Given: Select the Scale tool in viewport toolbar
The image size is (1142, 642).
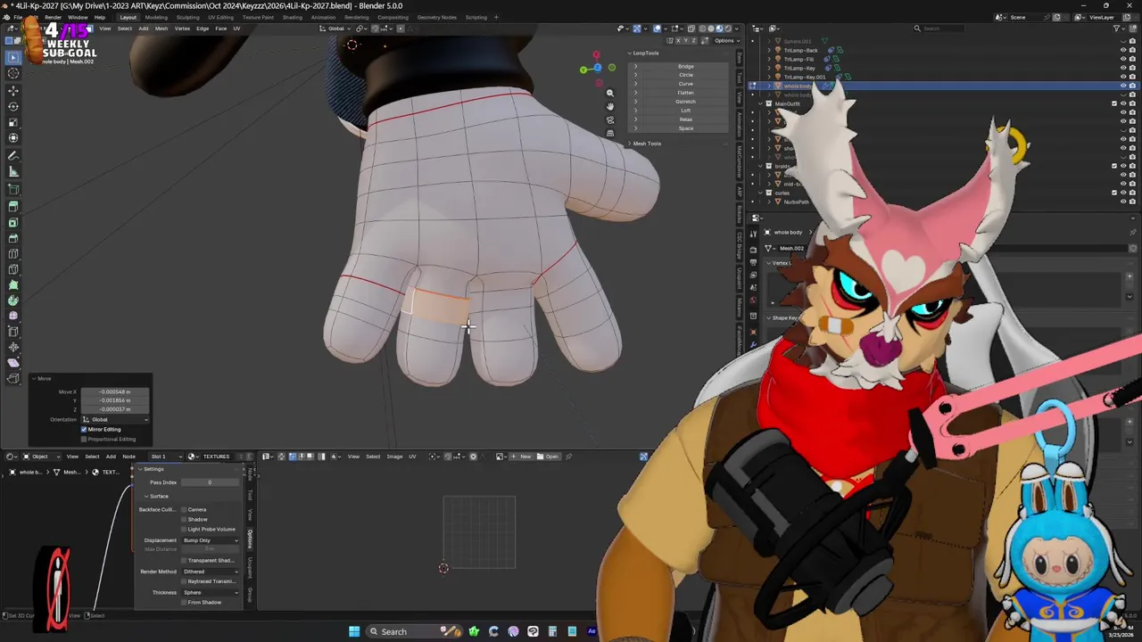Looking at the screenshot, I should coord(13,122).
